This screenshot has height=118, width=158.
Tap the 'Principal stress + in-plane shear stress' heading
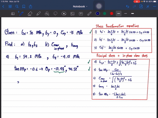coord(122,56)
